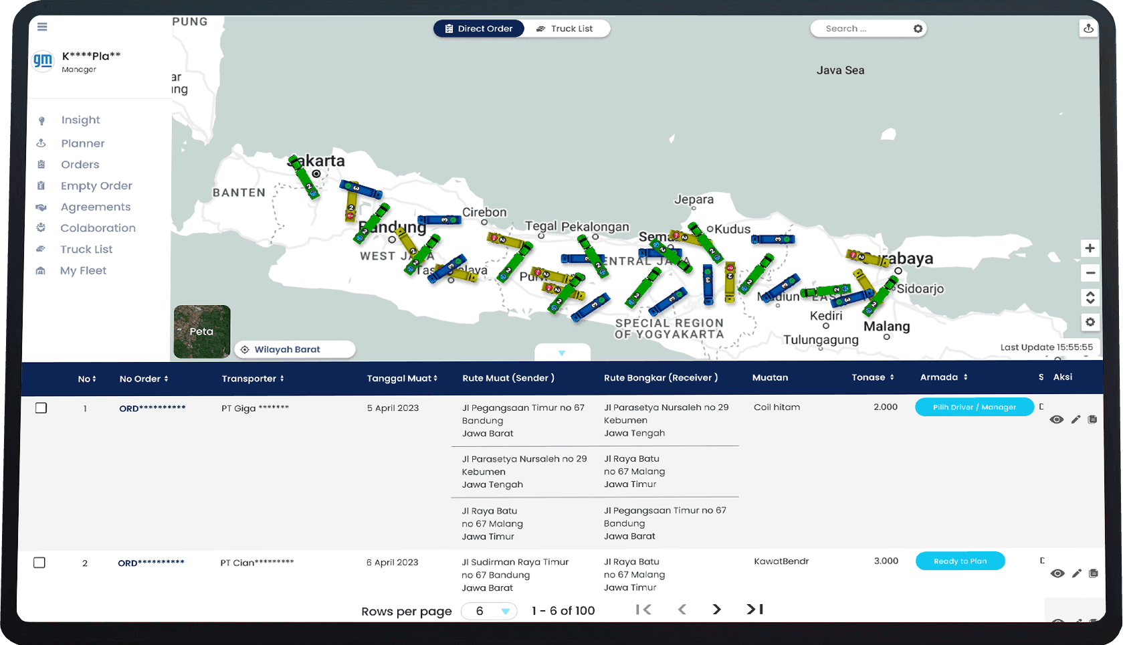Open the Empty Order menu item
The height and width of the screenshot is (645, 1123).
coord(96,186)
